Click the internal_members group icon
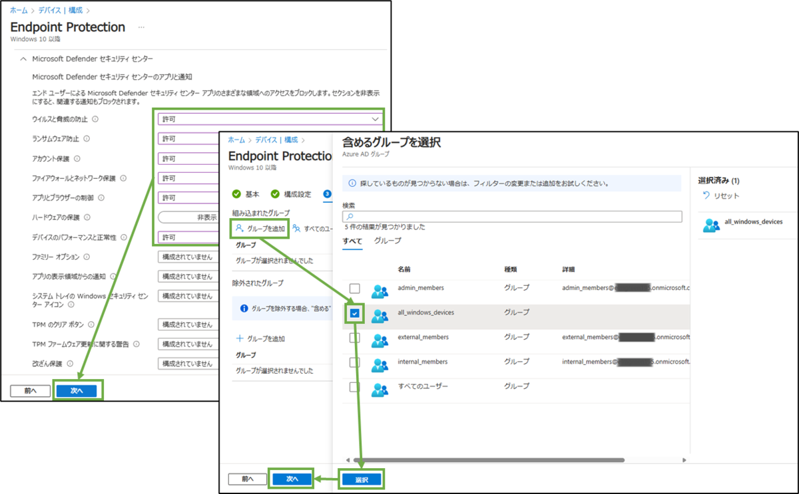799x494 pixels. pyautogui.click(x=380, y=365)
